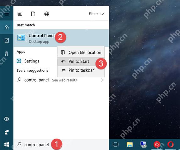Click the Search suggestions heading

(x=32, y=70)
